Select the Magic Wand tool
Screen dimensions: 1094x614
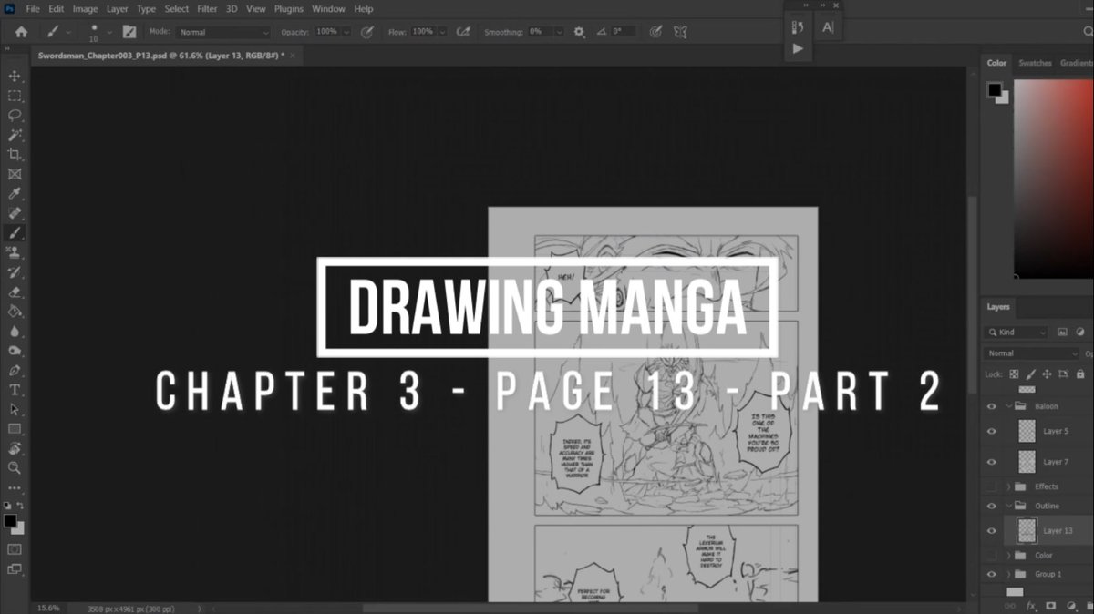pos(15,135)
